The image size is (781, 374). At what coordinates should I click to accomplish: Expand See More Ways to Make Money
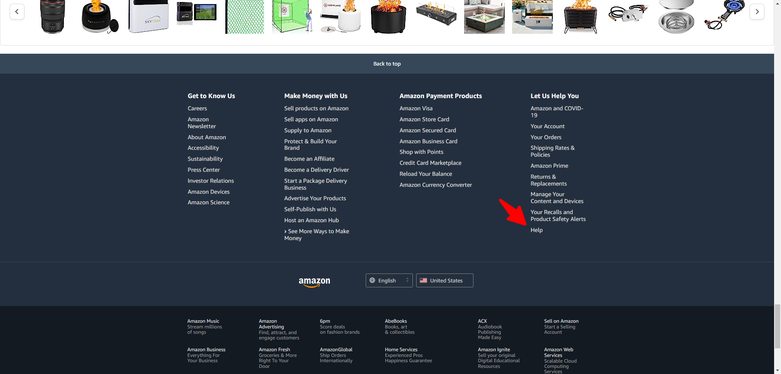coord(317,235)
